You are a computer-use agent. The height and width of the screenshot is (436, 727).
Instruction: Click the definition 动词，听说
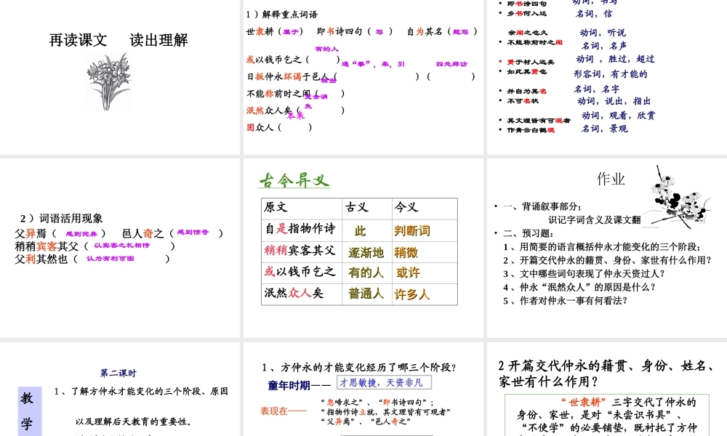(x=603, y=33)
